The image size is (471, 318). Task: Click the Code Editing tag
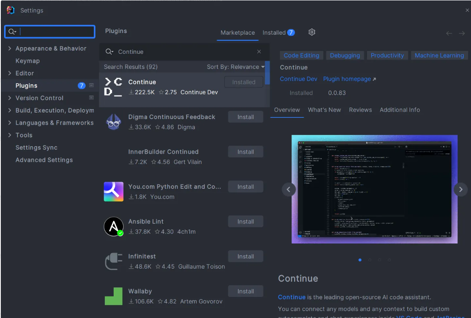[x=302, y=55]
